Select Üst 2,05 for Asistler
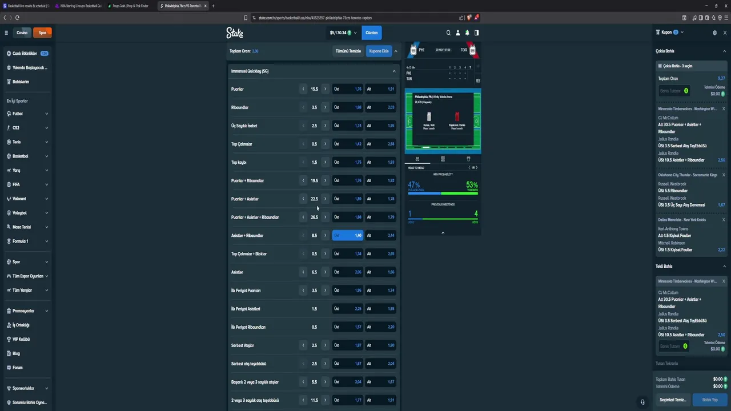Viewport: 731px width, 411px height. pyautogui.click(x=348, y=272)
